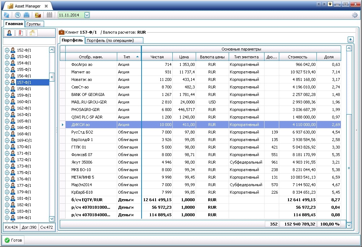This screenshot has width=362, height=247.
Task: Click the yellow briefcase toolbar icon
Action: pos(37,15)
